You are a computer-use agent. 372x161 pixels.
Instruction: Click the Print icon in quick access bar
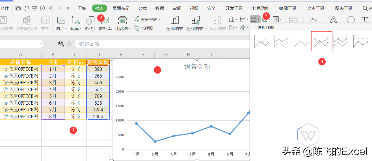[34, 8]
